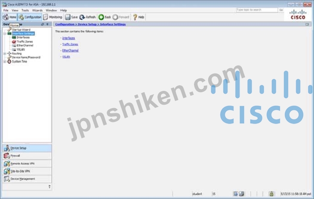The image size is (314, 199).
Task: Click the Device Setup breadcrumb link
Action: coord(87,24)
